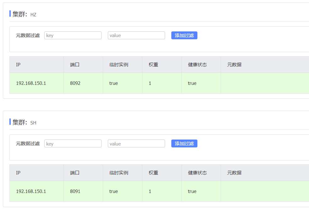Click the 元数据过滤 label in SH cluster
Screen dimensions: 309x209
coord(28,144)
